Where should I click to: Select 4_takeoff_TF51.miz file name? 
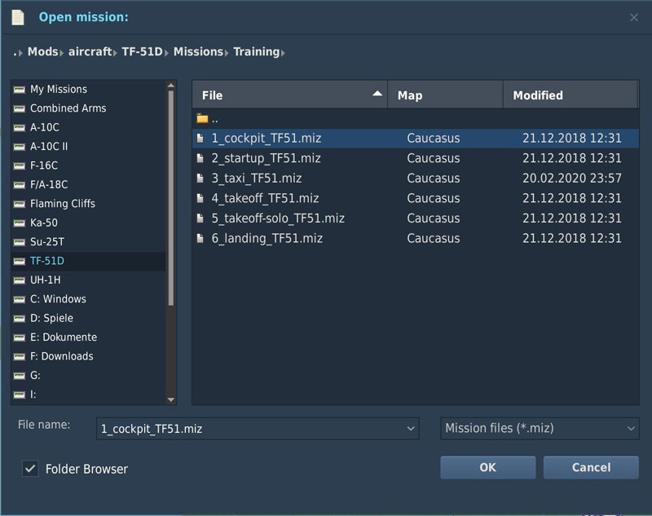click(266, 198)
